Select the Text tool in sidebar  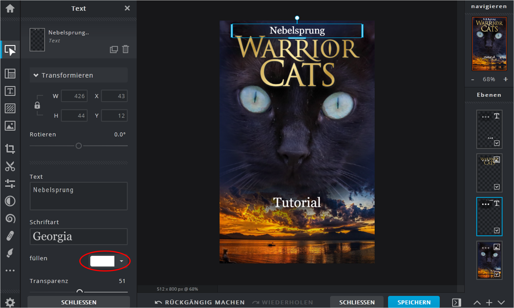point(10,91)
